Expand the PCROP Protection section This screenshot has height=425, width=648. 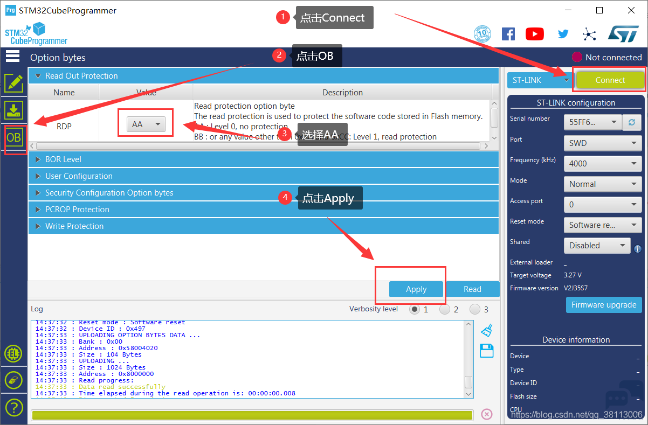pyautogui.click(x=264, y=210)
